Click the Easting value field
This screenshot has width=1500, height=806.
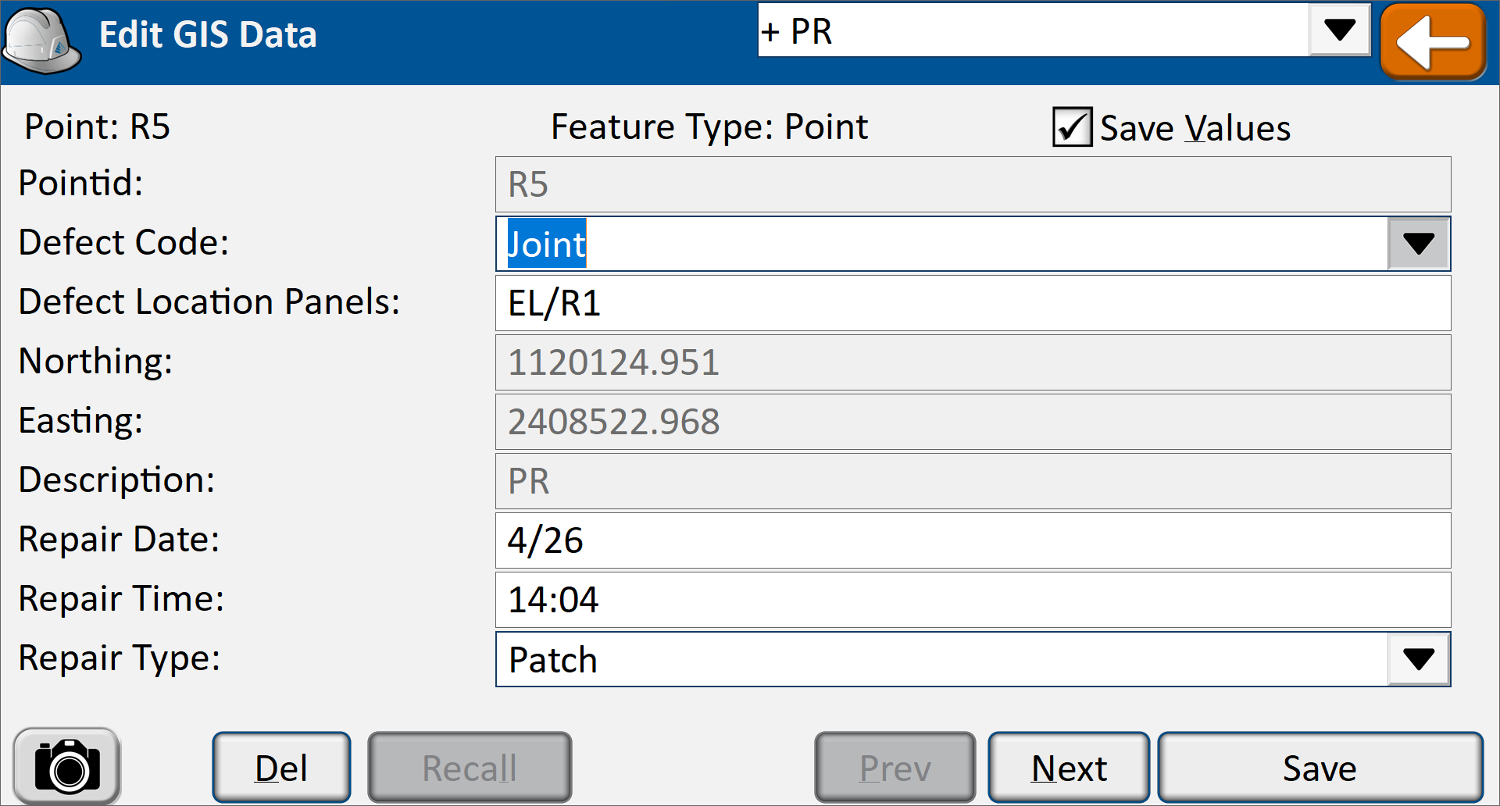[973, 422]
